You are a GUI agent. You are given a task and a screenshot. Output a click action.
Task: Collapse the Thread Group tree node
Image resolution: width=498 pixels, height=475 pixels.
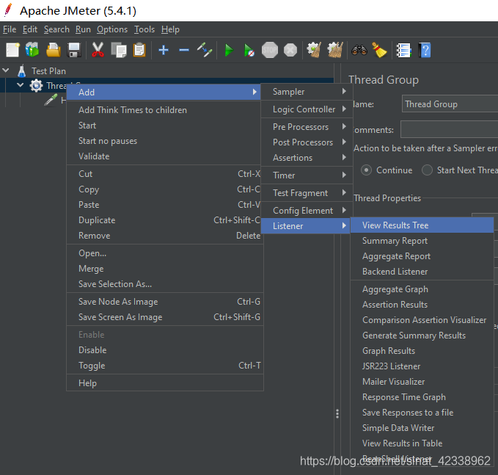tap(21, 85)
